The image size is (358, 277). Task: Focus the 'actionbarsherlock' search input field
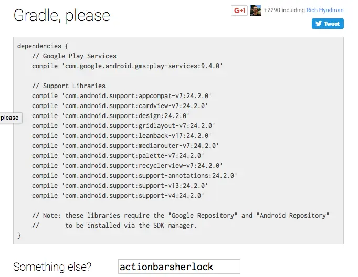[x=179, y=267]
